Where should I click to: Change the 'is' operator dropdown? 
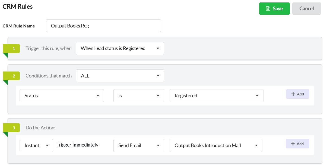point(139,96)
